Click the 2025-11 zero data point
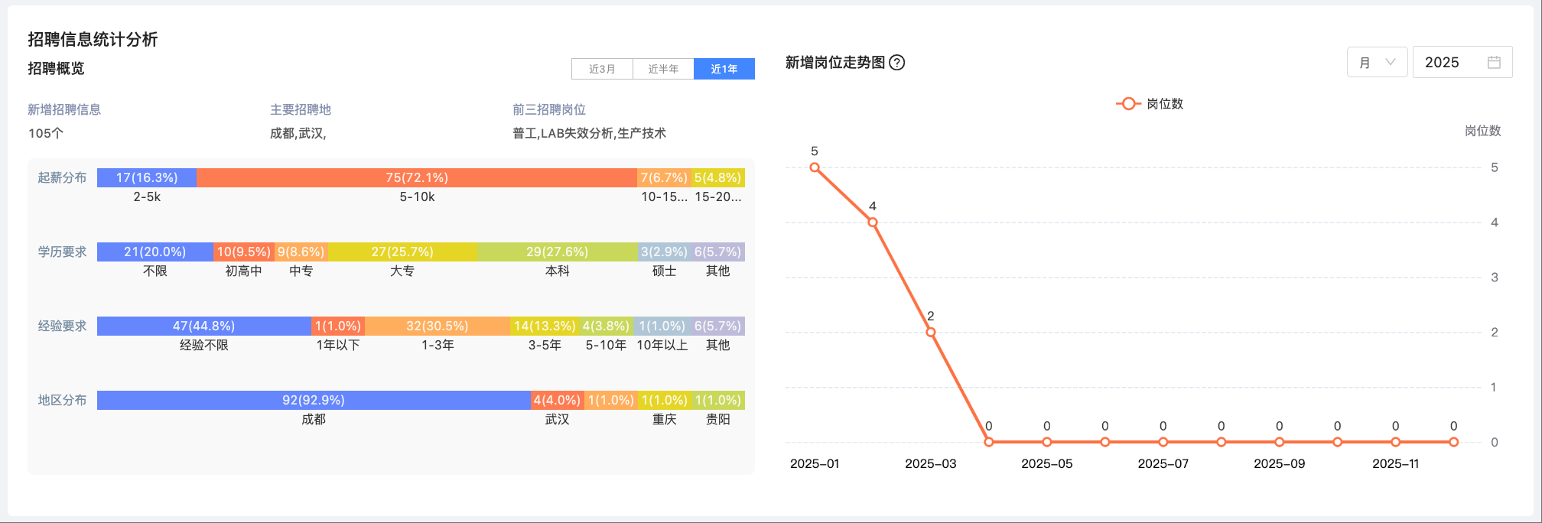 1396,442
